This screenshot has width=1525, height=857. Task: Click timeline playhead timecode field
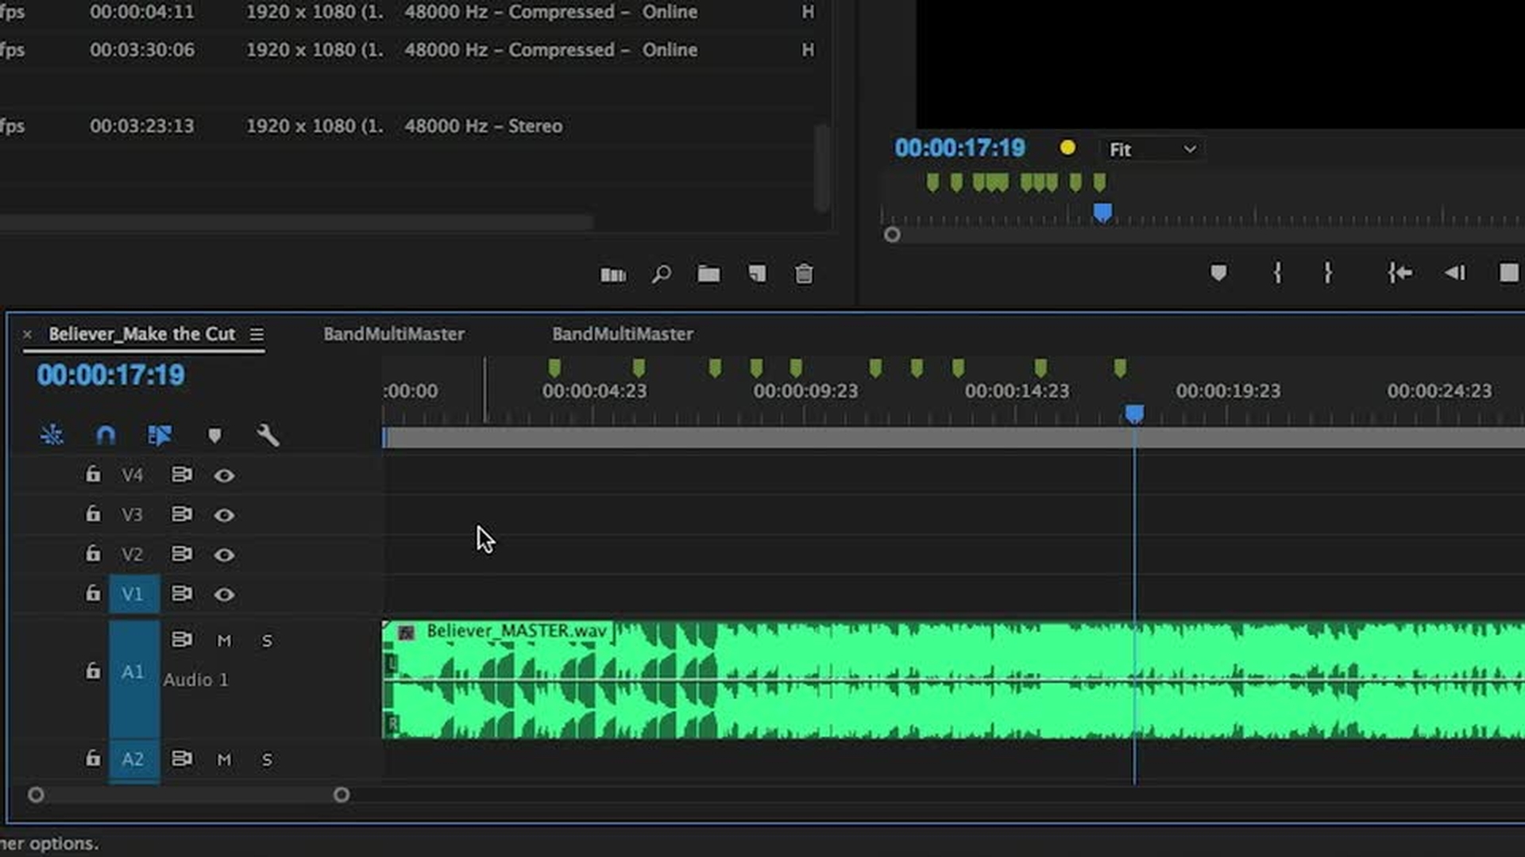(x=110, y=375)
